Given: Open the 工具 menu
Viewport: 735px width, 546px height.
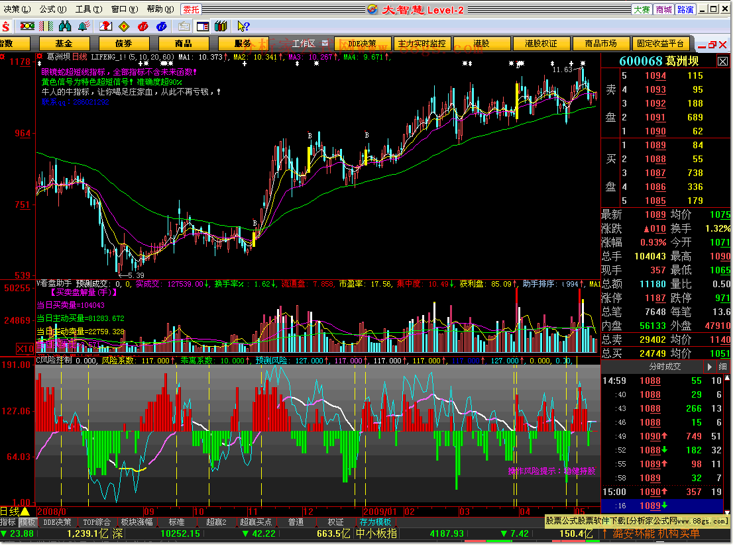Looking at the screenshot, I should pos(89,9).
